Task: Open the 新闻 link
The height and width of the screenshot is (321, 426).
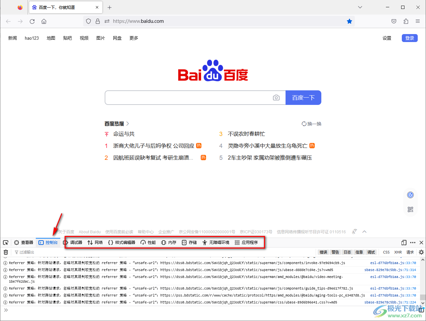Action: click(x=13, y=38)
